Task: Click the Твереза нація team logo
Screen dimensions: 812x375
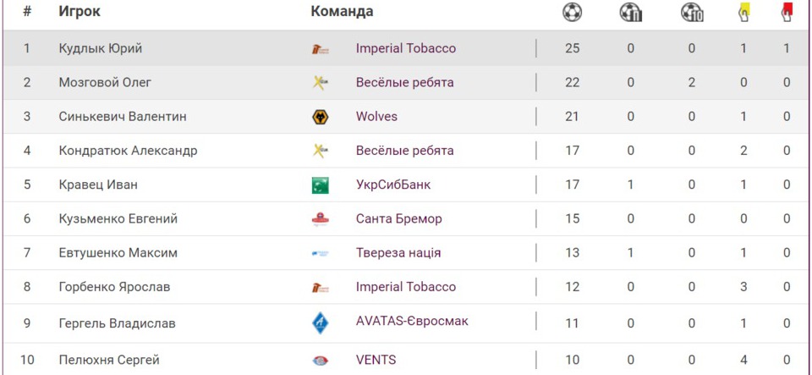Action: (320, 253)
